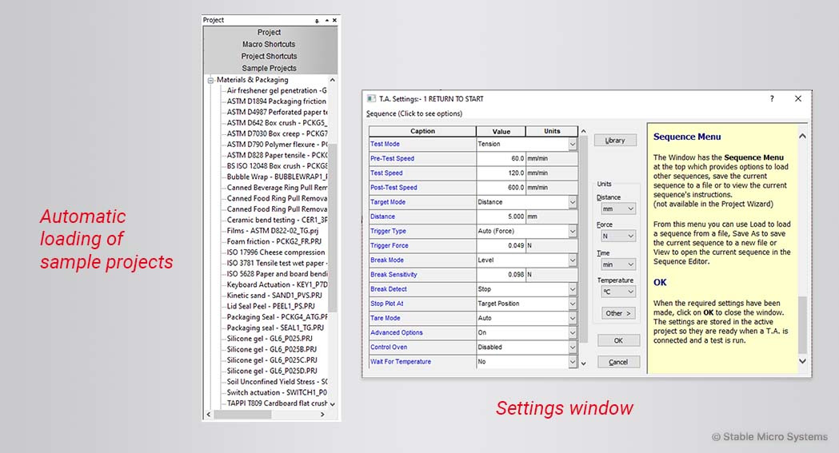Image resolution: width=839 pixels, height=453 pixels.
Task: Select Bubble Wrap sample project
Action: coord(276,177)
